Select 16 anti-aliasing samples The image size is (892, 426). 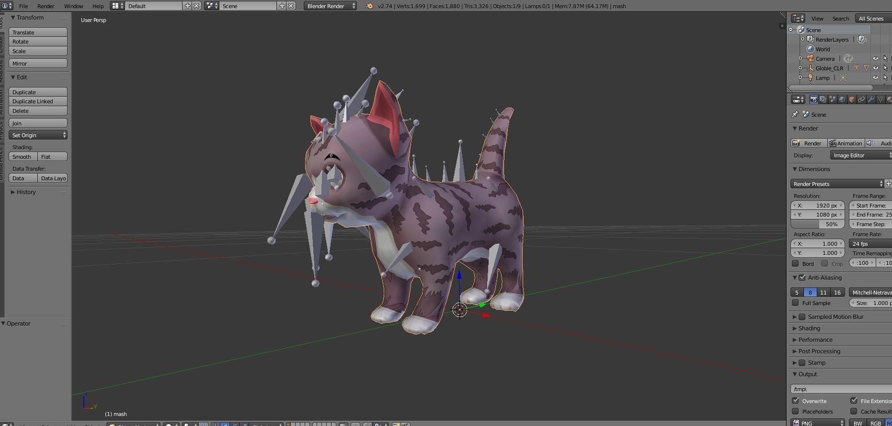coord(837,292)
